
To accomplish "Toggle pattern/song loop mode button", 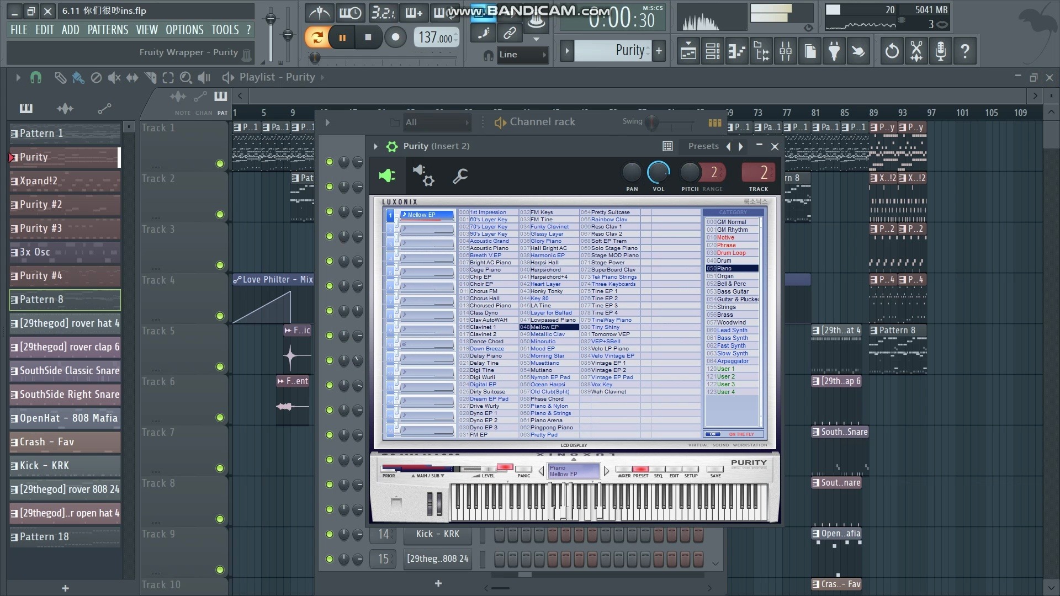I will coord(317,38).
